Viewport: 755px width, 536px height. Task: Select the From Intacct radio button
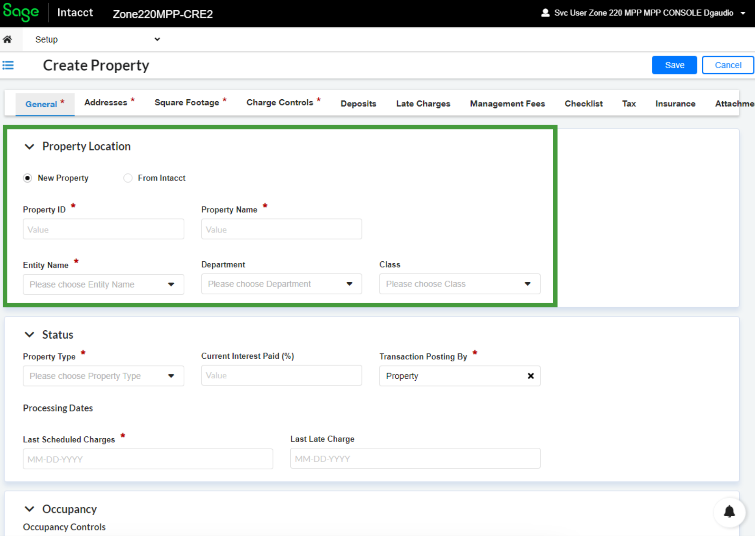pyautogui.click(x=128, y=178)
